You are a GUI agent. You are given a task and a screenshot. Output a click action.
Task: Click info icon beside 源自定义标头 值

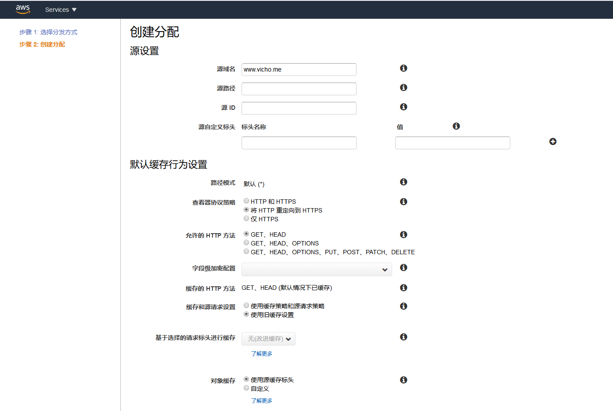456,126
